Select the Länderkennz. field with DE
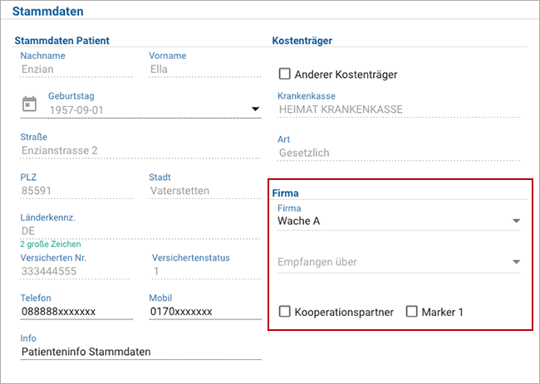Screen dimensions: 540x384 (140, 231)
